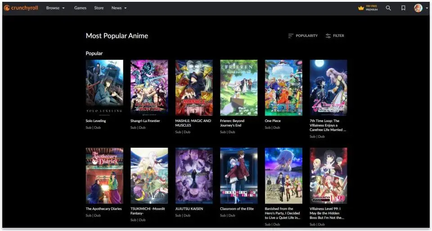Viewport: 432px width, 231px height.
Task: Open the JUJUTSU KAISEN poster
Action: [194, 176]
